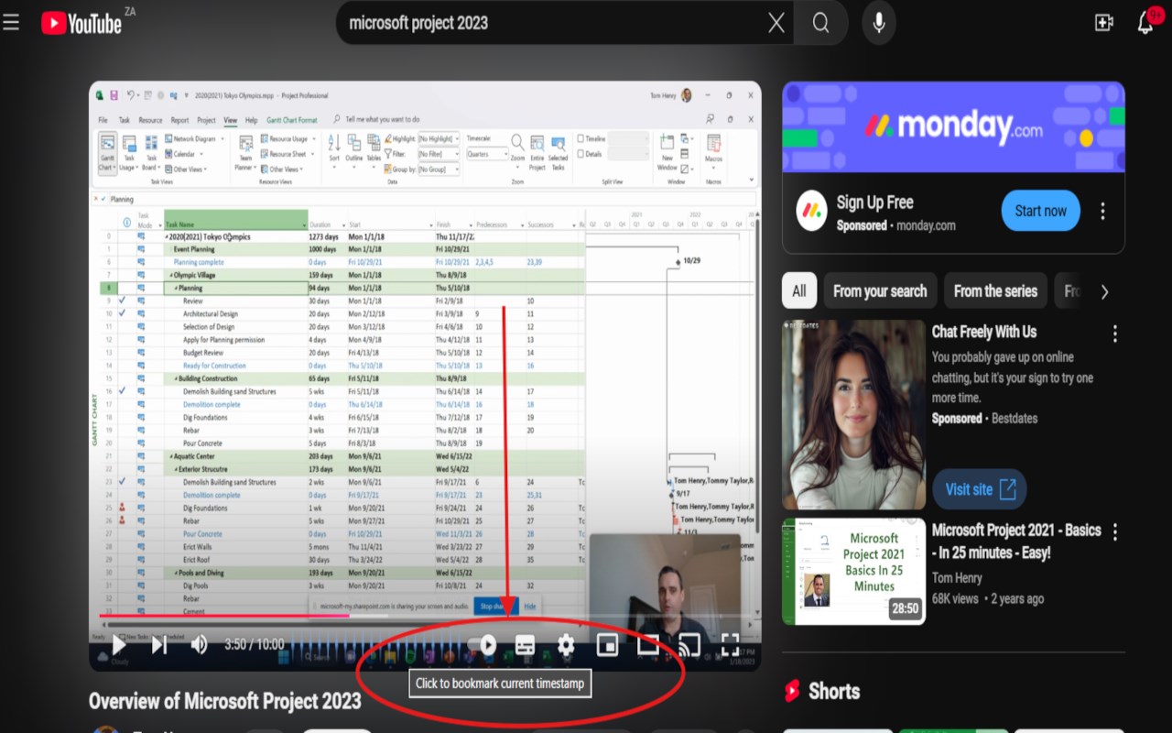The height and width of the screenshot is (733, 1172).
Task: Open the monday.com banner ad
Action: click(953, 127)
